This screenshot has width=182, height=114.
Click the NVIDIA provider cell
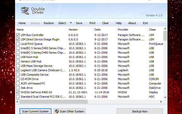click(122, 92)
